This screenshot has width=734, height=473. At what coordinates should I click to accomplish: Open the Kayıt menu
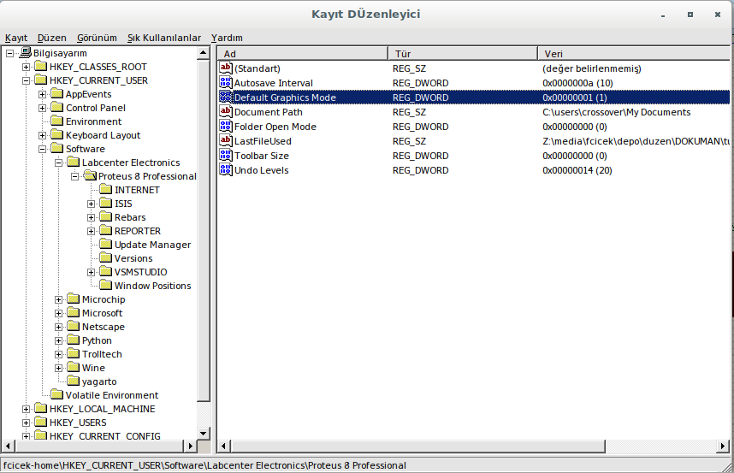16,38
